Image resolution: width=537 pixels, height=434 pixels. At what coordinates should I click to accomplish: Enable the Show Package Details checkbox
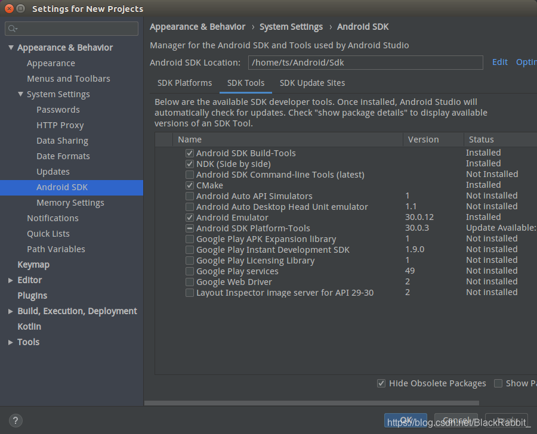coord(498,383)
